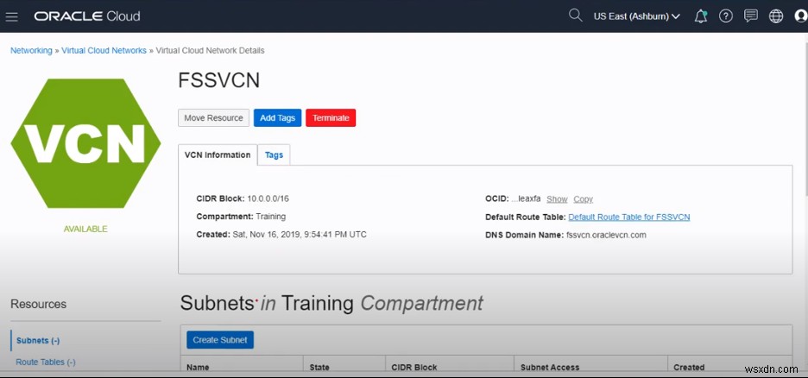Click the Compartment value Training
The width and height of the screenshot is (808, 378).
click(270, 217)
